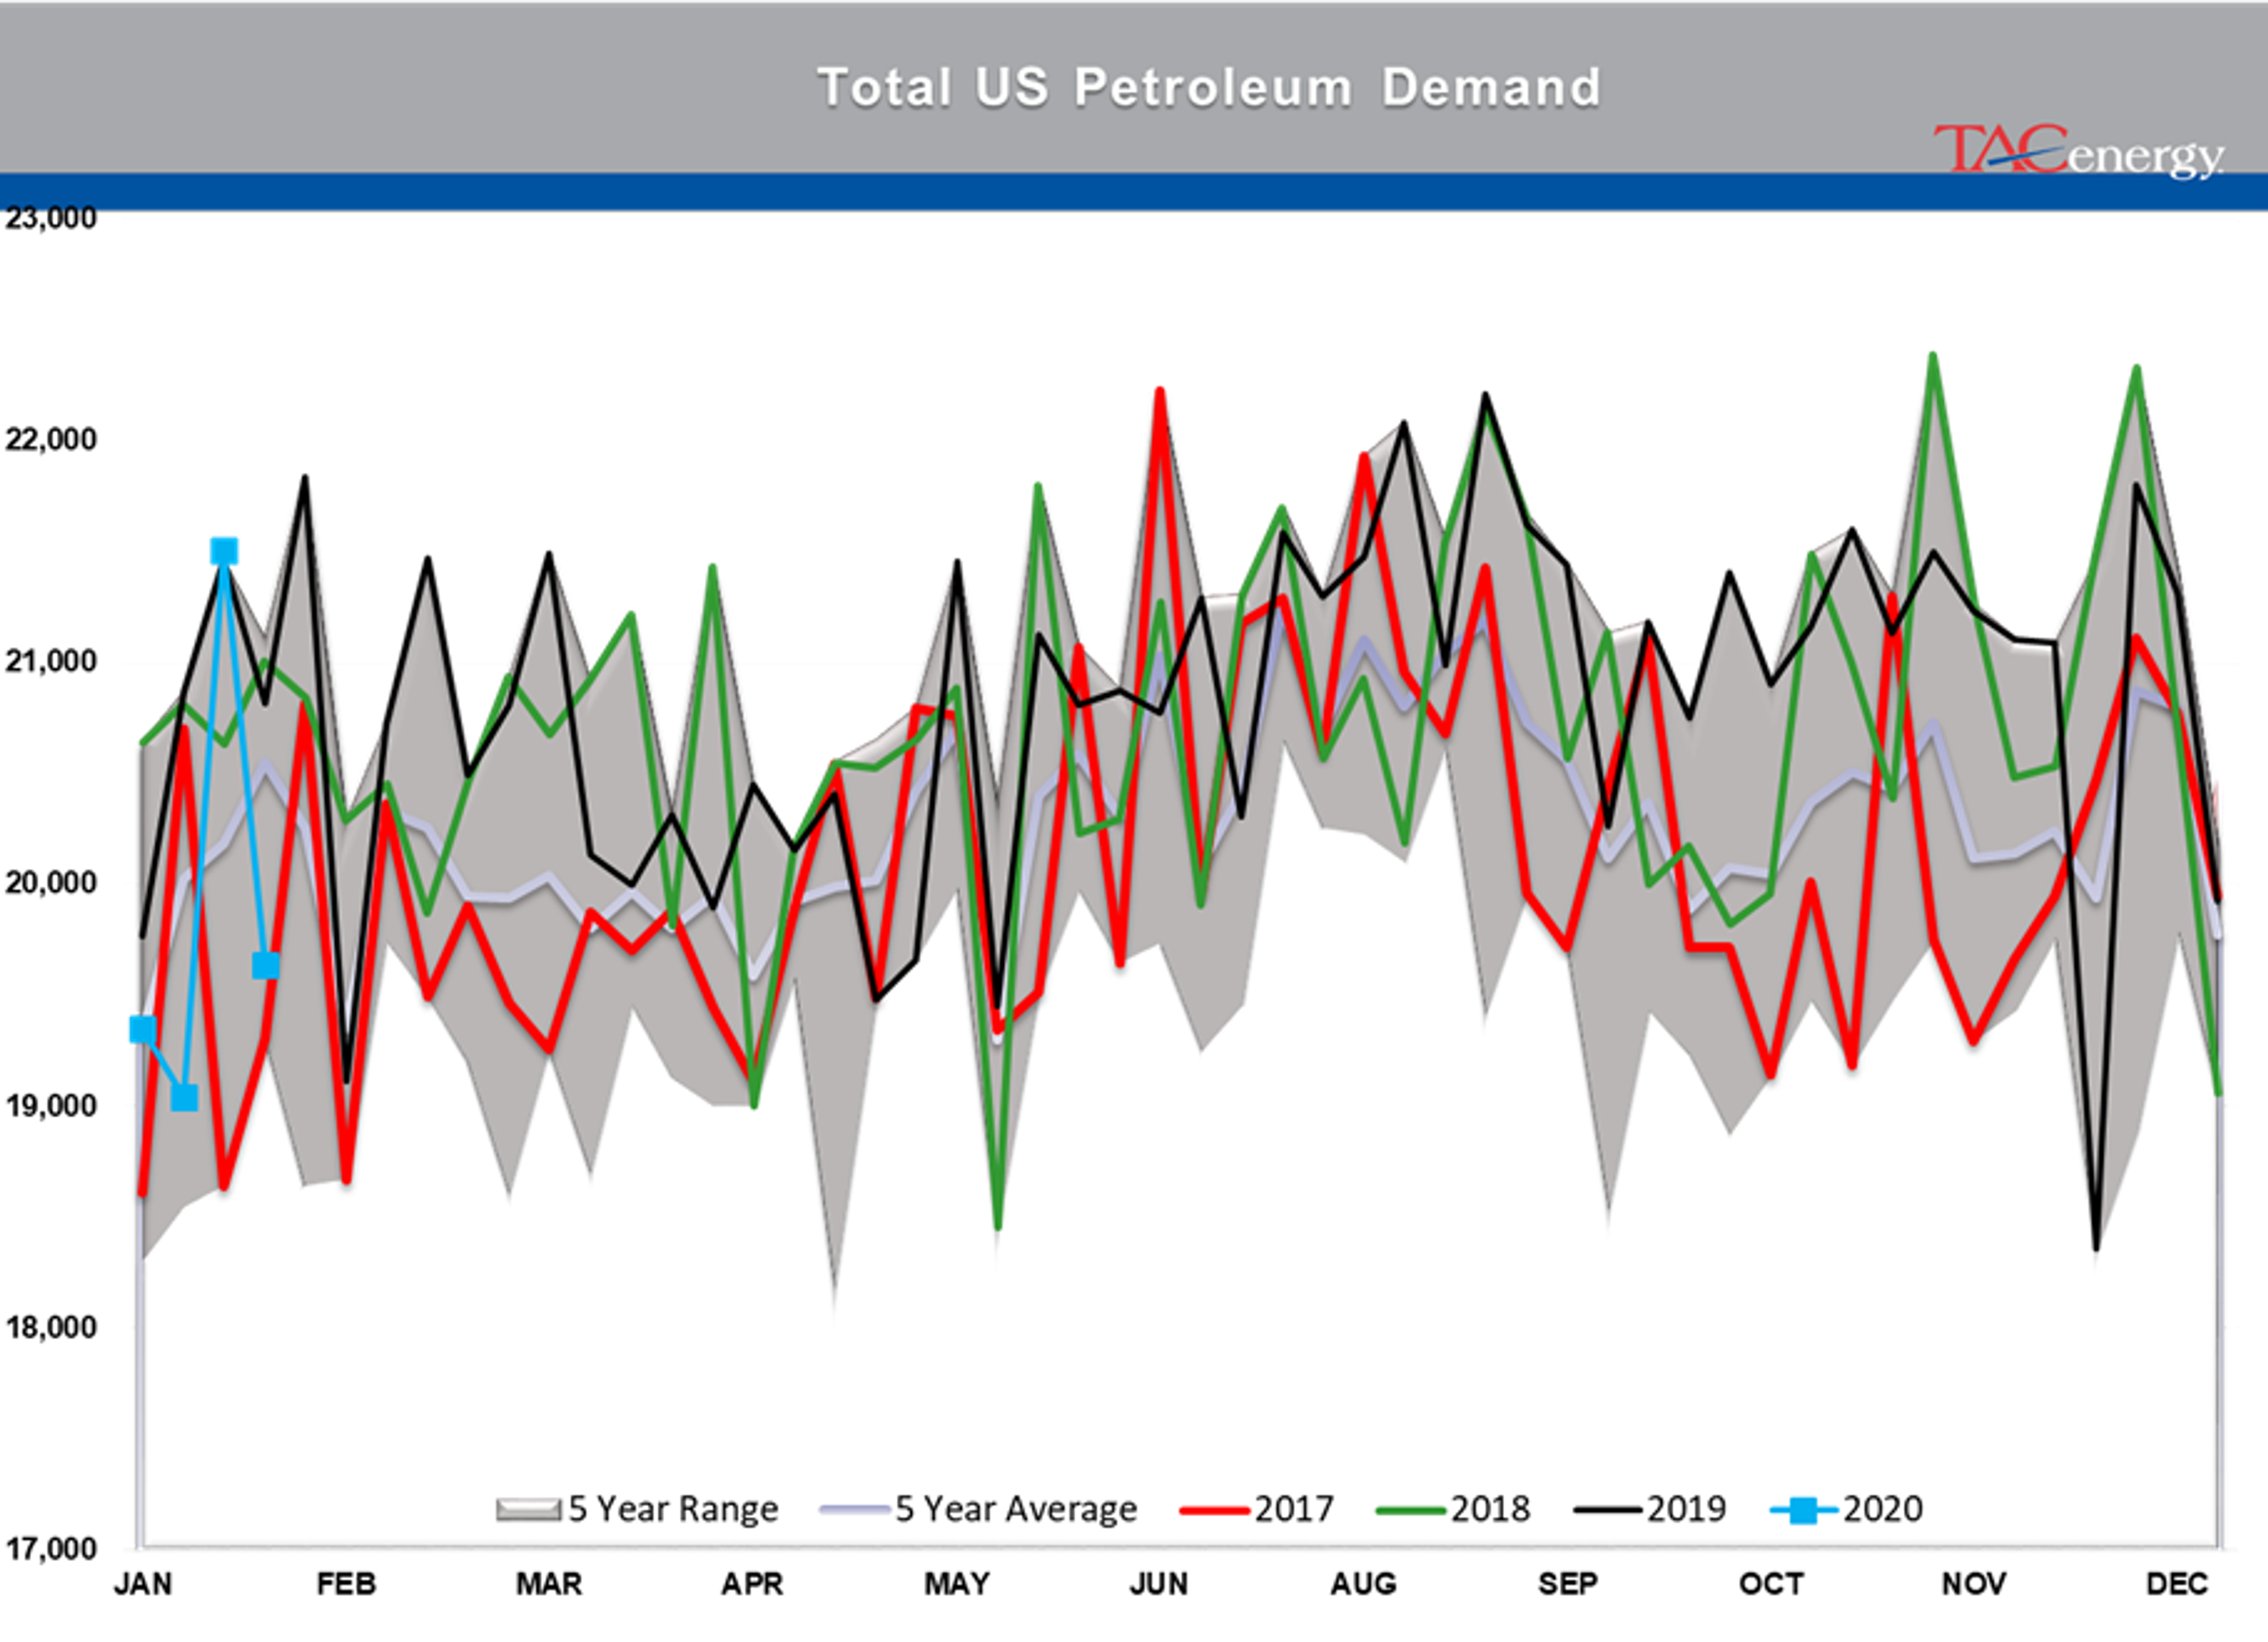
Task: Click the 18,000 y-axis label
Action: [51, 1327]
